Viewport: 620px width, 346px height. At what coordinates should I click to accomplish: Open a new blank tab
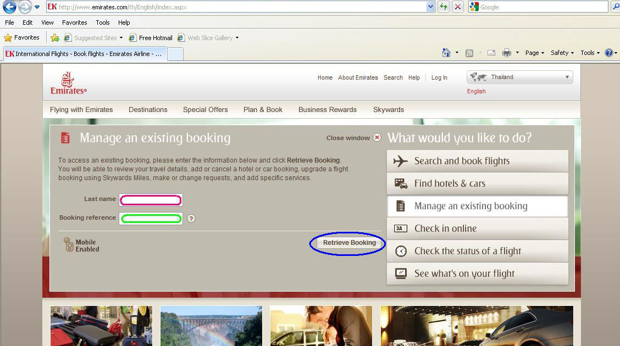[x=175, y=54]
